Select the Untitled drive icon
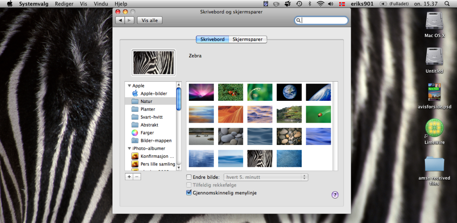Viewport: 457px width, 223px height. (x=434, y=57)
